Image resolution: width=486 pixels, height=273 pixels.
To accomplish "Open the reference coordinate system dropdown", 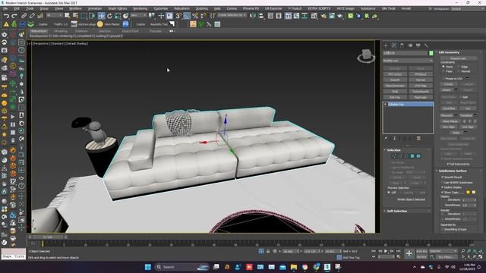I will (138, 15).
